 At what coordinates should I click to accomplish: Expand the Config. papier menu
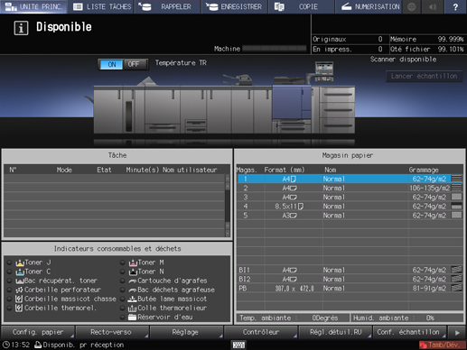[38, 332]
